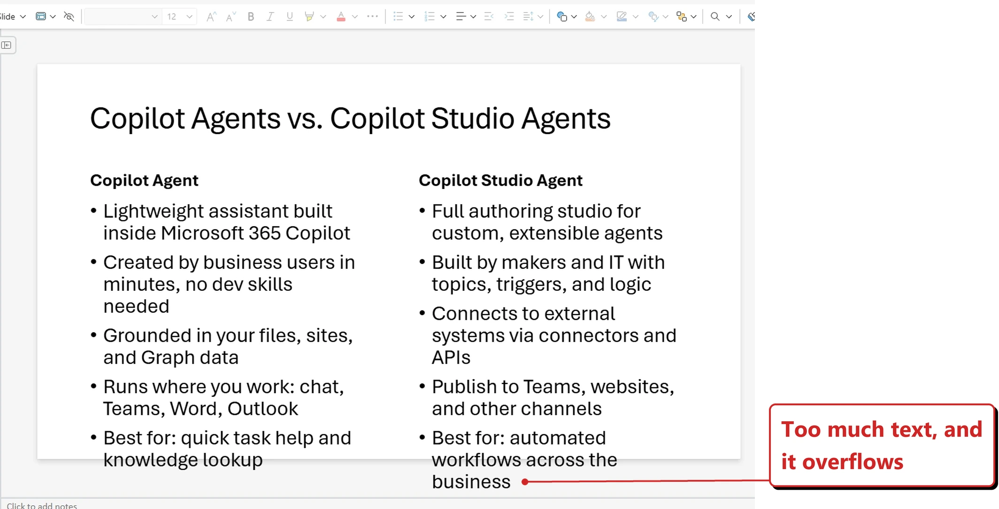
Task: Collapse the slide thumbnail pane icon
Action: (7, 45)
